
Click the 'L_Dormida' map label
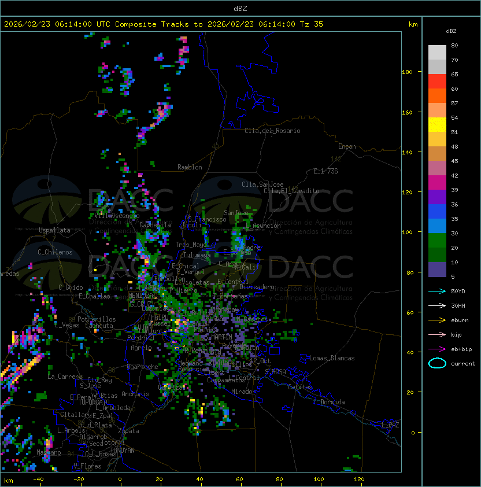click(329, 402)
